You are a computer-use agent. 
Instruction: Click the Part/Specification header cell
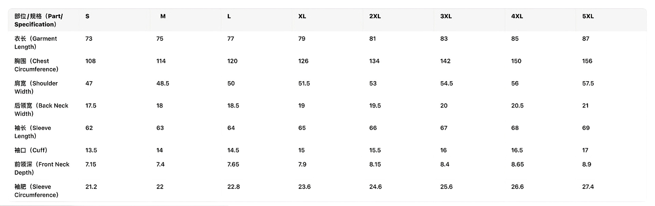click(39, 20)
